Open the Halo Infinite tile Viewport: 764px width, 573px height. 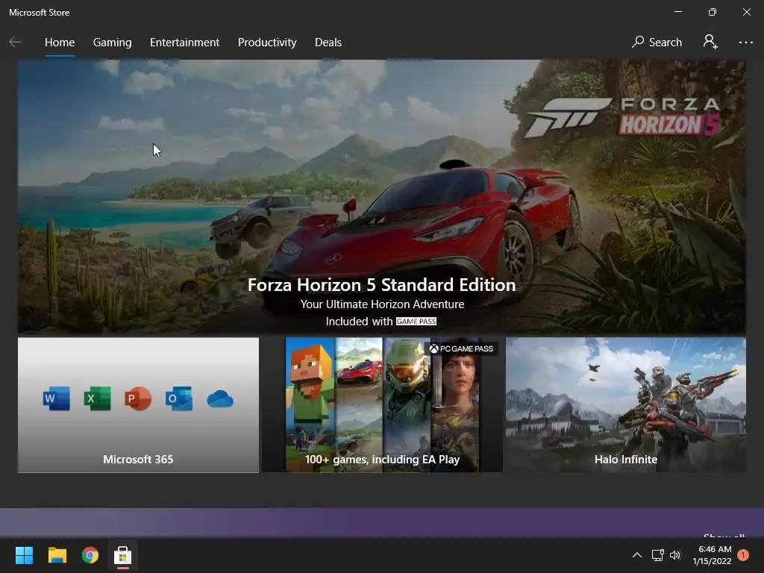(626, 404)
